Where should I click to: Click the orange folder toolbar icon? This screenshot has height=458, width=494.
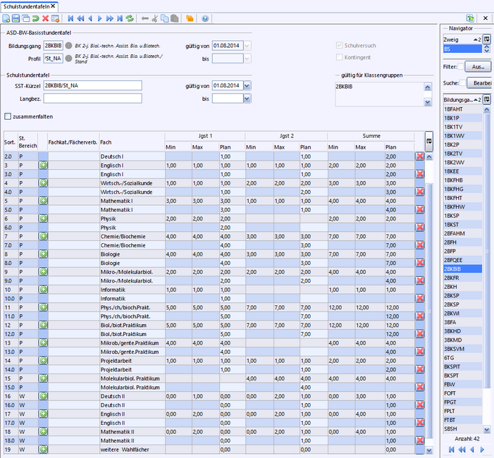pos(189,18)
